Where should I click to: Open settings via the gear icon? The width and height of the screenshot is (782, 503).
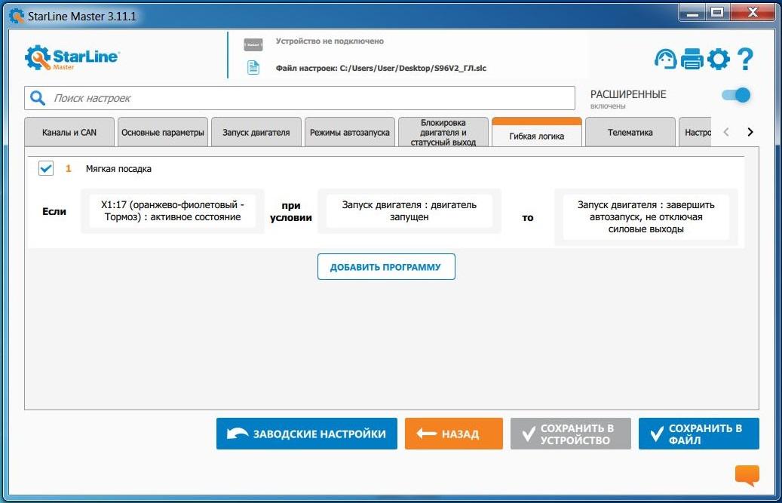tap(719, 59)
